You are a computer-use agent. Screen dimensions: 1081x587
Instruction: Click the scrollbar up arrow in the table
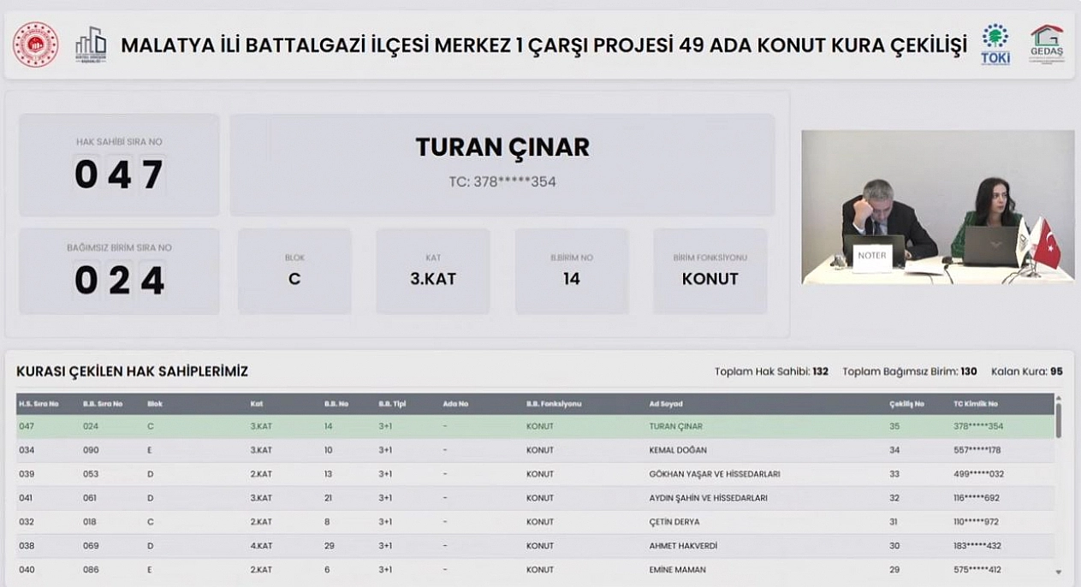click(x=1059, y=399)
